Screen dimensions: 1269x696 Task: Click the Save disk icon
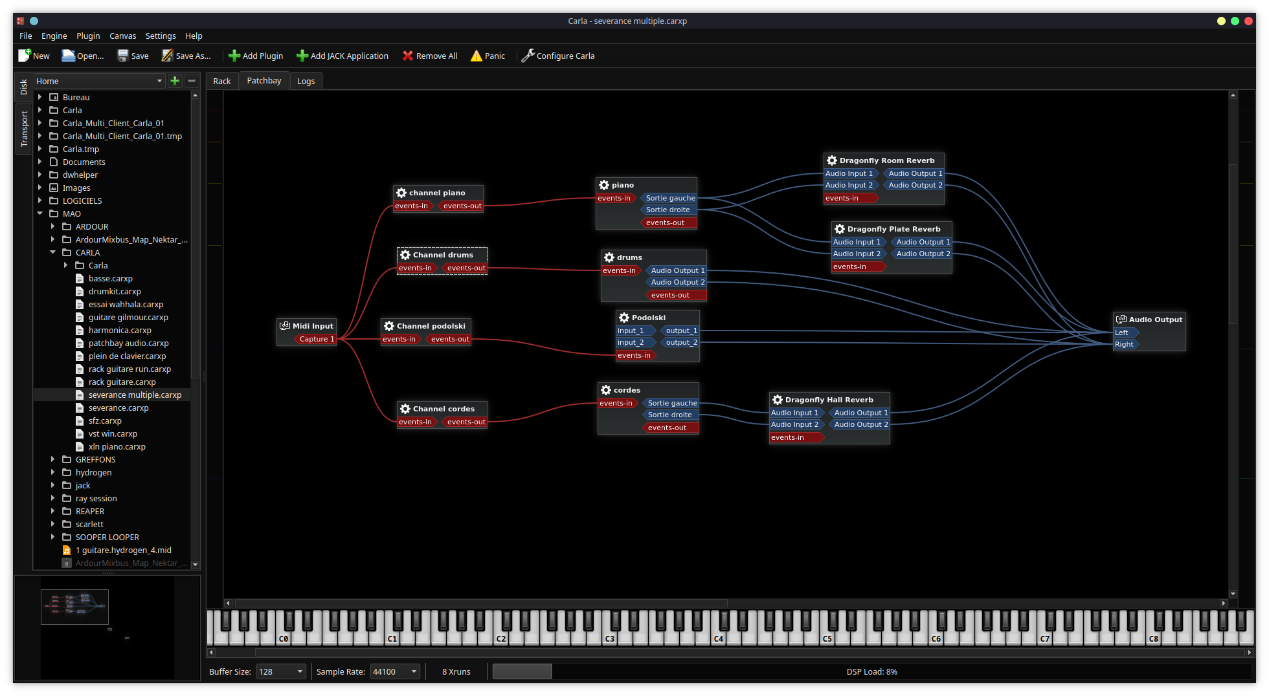click(x=122, y=56)
